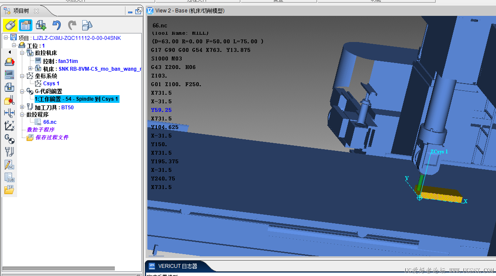Collapse the 坐标系统 tree node
The image size is (496, 276).
(x=22, y=76)
